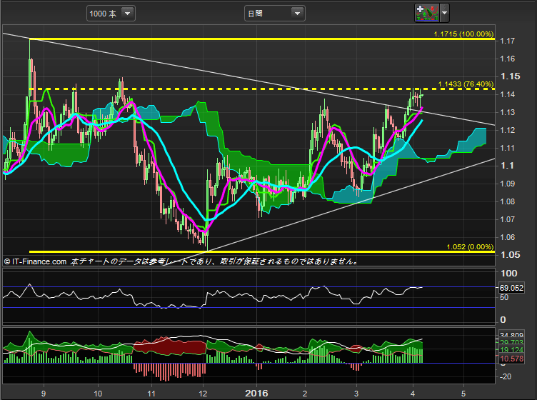Image resolution: width=537 pixels, height=400 pixels.
Task: Click the RSI value 69.052 label
Action: coord(511,288)
